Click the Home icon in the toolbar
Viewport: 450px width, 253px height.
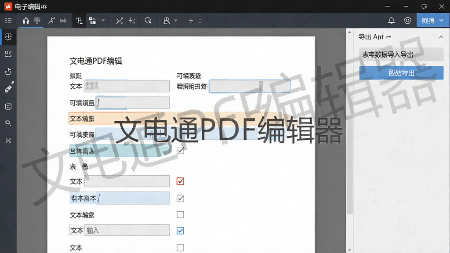tap(26, 21)
